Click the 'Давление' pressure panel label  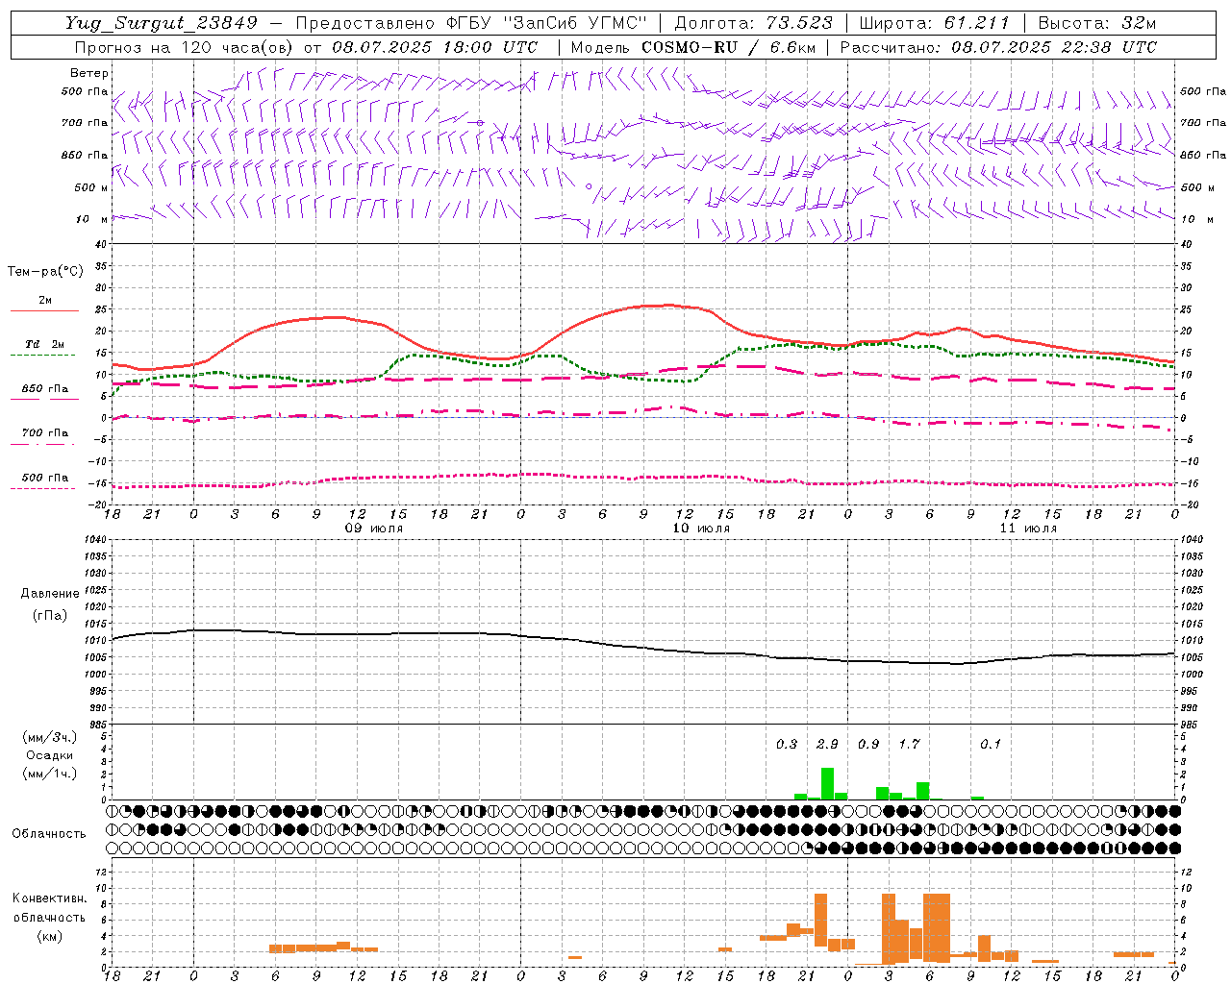[50, 594]
